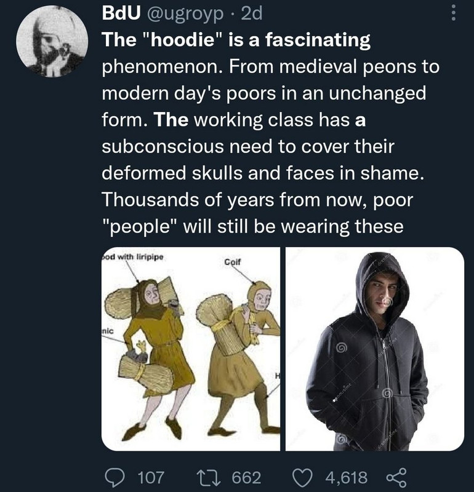Click the 2d timestamp
The image size is (474, 492).
coord(252,14)
